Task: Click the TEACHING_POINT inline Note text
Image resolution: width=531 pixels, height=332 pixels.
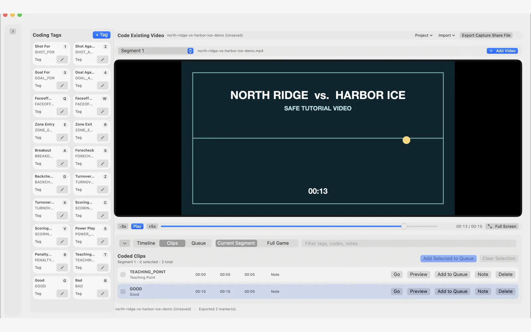Action: coord(275,275)
